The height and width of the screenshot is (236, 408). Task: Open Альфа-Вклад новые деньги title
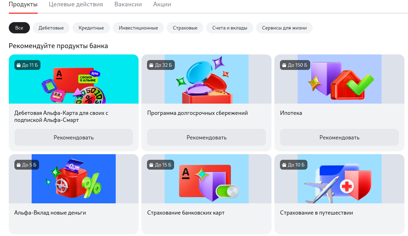tap(50, 212)
